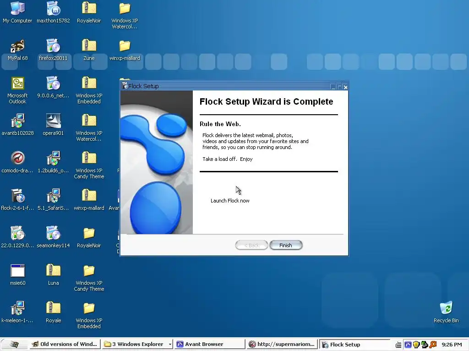The image size is (469, 351).
Task: Click Finish in the Flock Setup wizard
Action: tap(286, 245)
